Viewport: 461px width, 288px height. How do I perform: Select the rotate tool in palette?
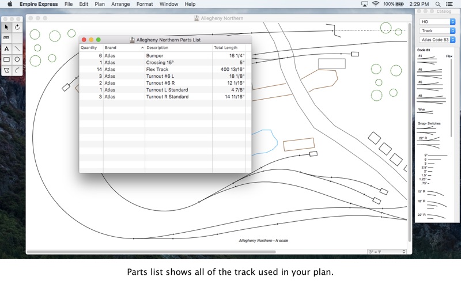(x=17, y=27)
